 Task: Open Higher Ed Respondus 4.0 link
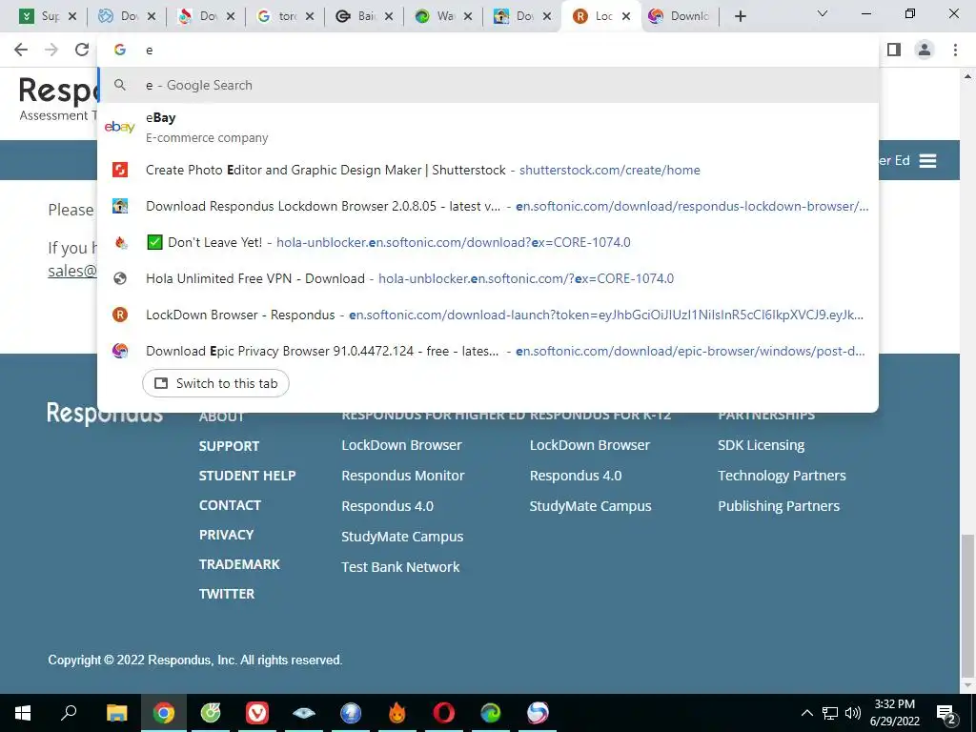coord(387,506)
